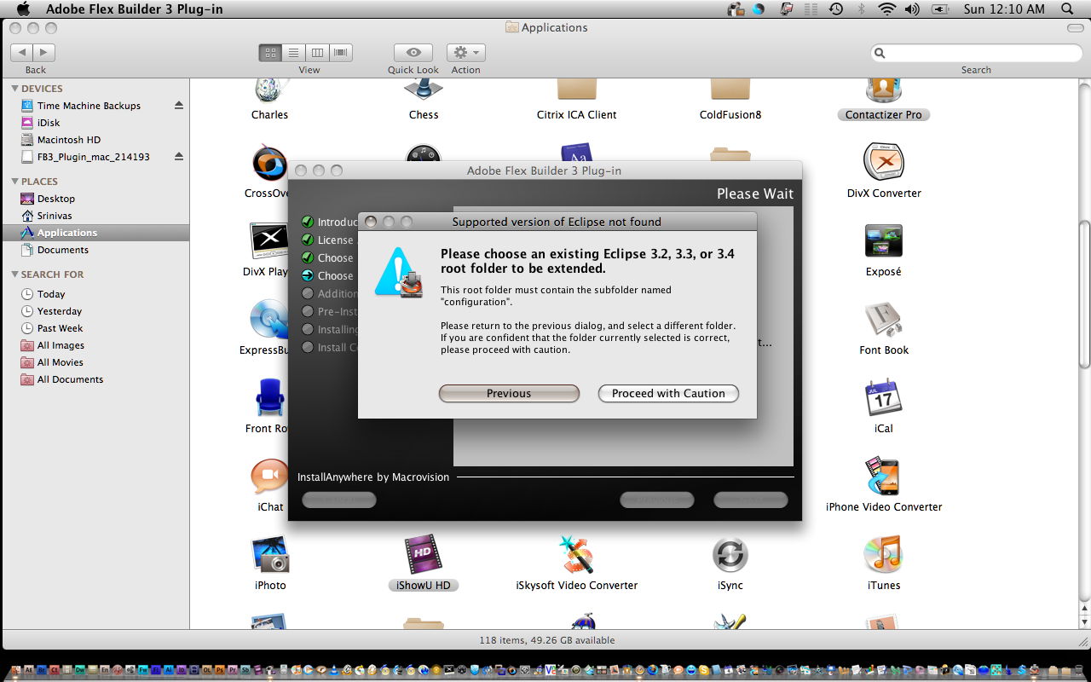Click the "118 items, 49.26 GB available" status text

pyautogui.click(x=546, y=640)
